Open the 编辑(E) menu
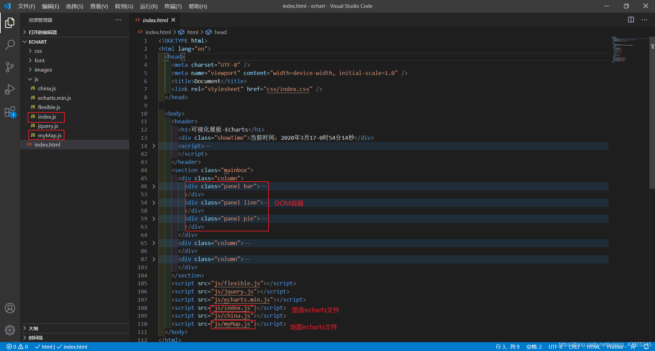The width and height of the screenshot is (655, 351). [50, 6]
